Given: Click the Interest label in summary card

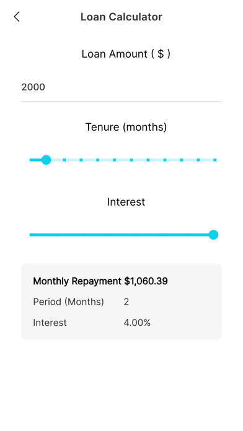Looking at the screenshot, I should [50, 323].
